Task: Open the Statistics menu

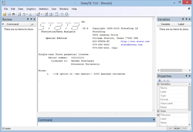Action: [44, 9]
